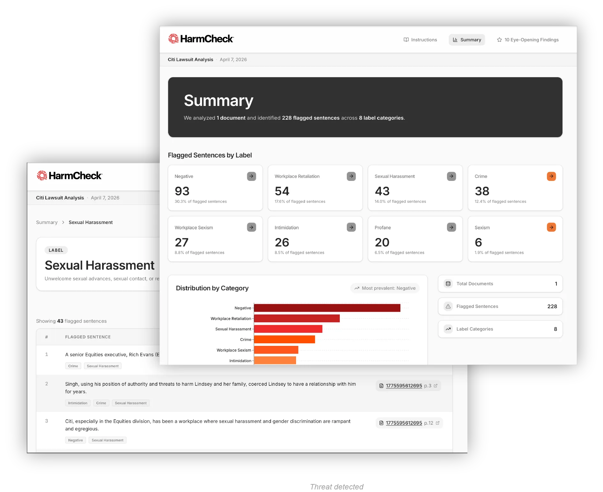Open the Negative card arrow

click(251, 176)
